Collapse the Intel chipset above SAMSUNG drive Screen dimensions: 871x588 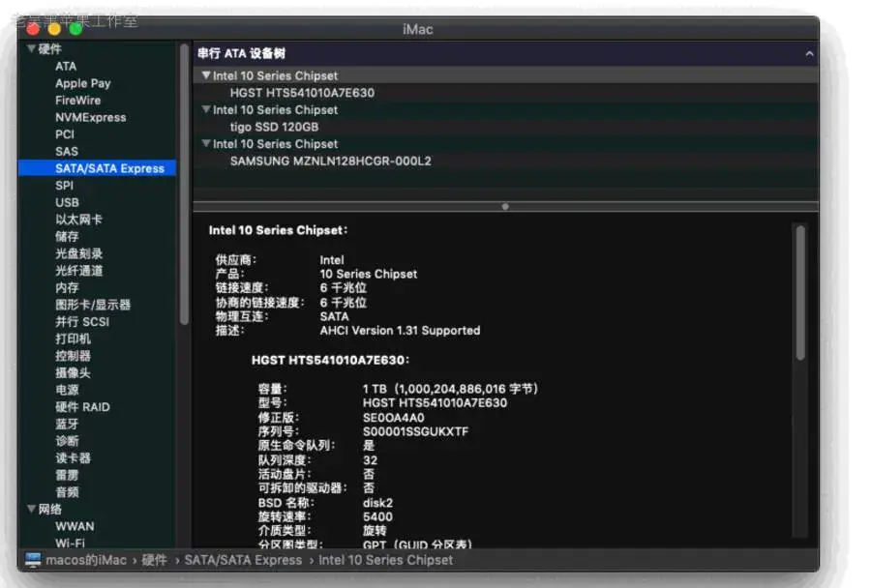point(206,143)
